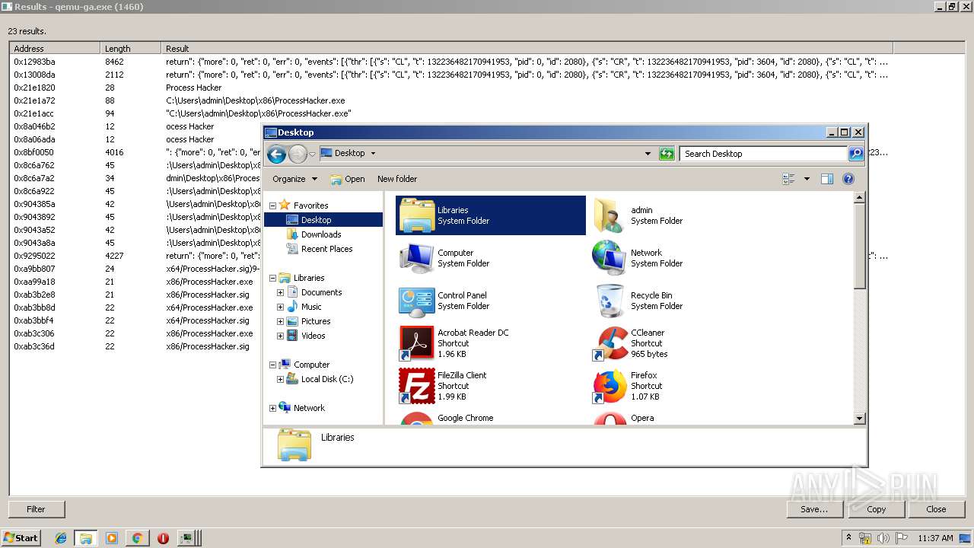Expand the Videos library node
Viewport: 974px width, 548px height.
tap(280, 336)
